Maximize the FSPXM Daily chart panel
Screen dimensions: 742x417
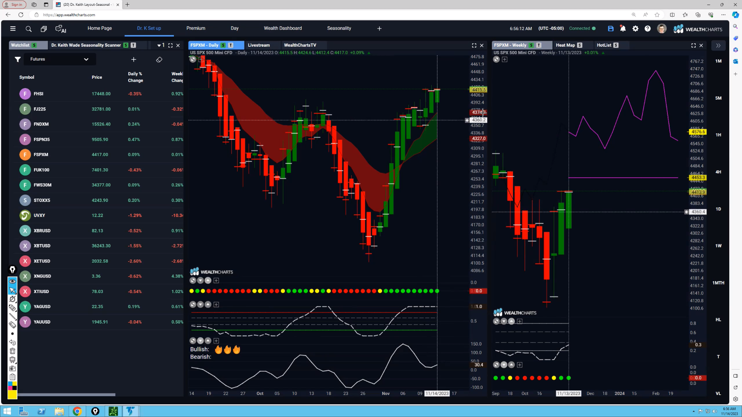coord(474,45)
